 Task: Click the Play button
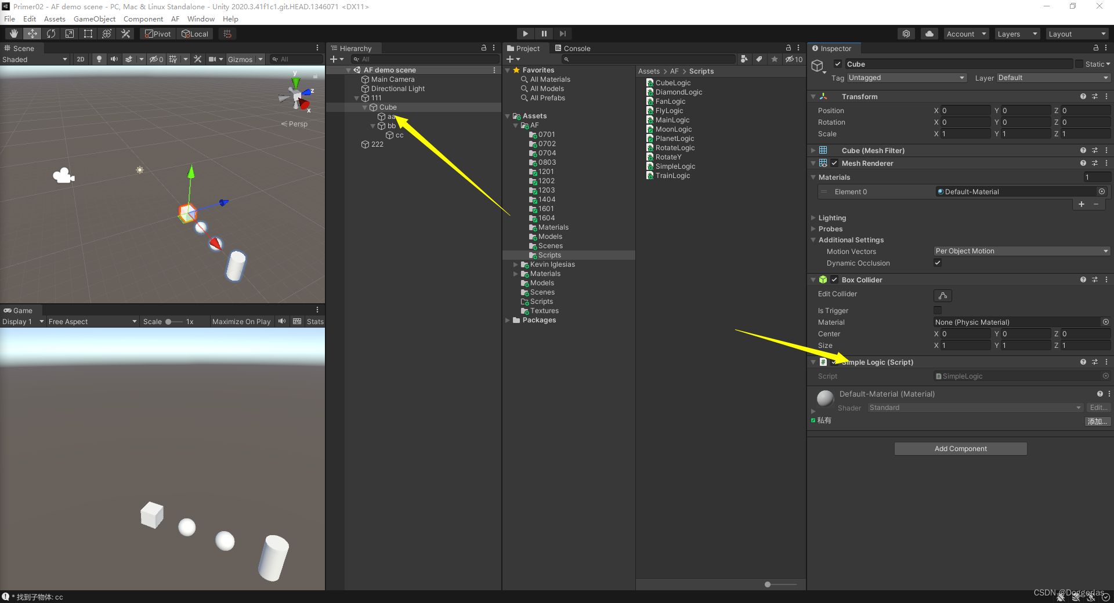525,34
